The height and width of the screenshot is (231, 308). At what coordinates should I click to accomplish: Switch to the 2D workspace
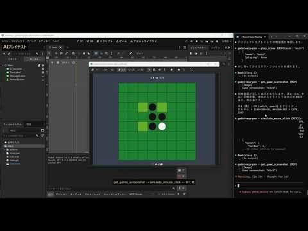point(80,41)
